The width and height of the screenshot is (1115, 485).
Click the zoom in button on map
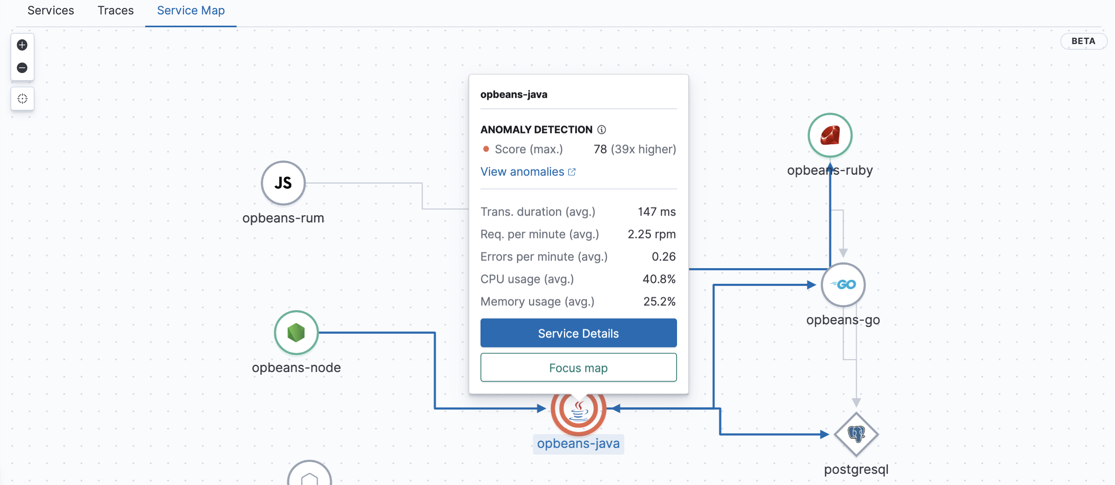[21, 44]
